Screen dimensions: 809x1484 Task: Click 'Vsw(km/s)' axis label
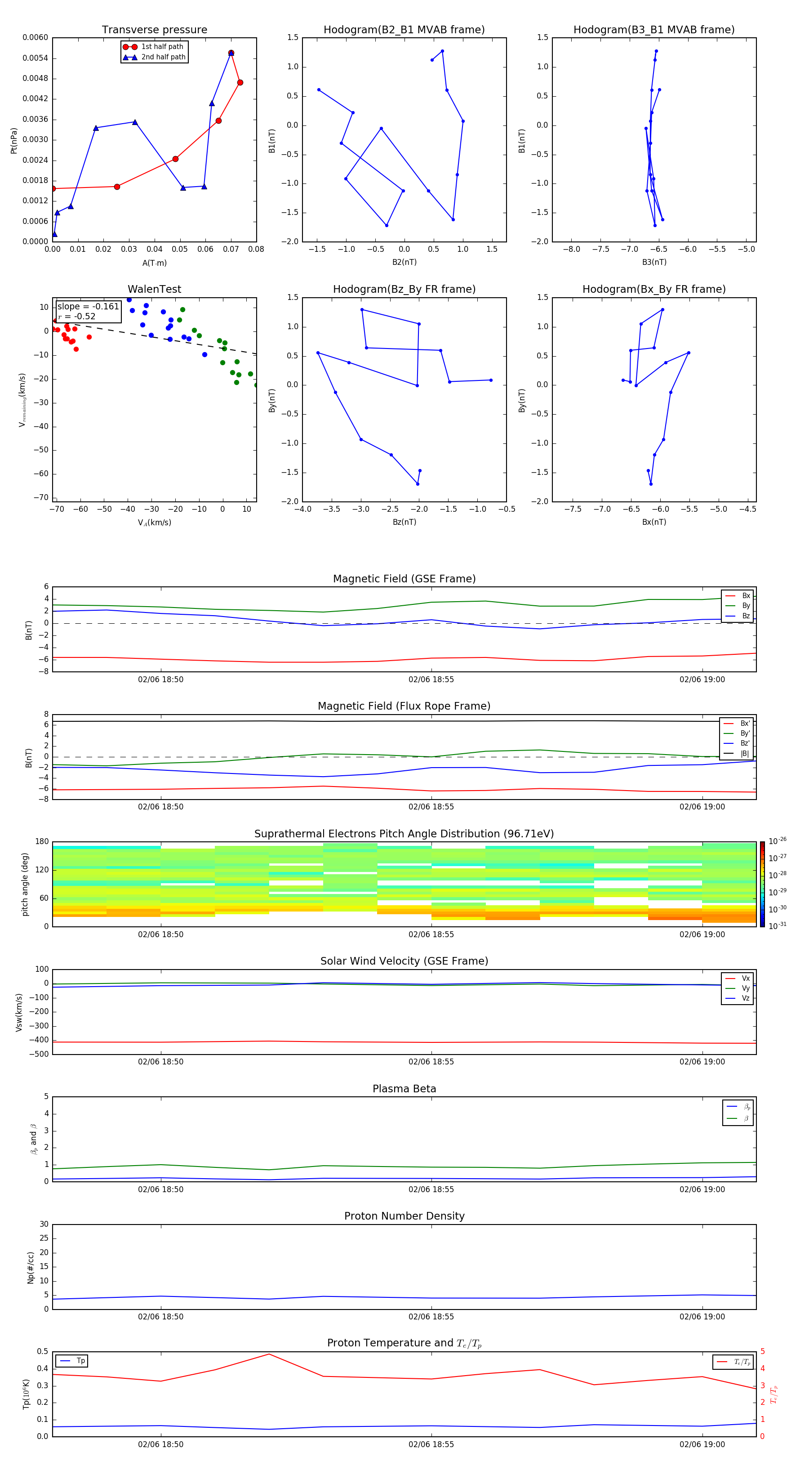(x=19, y=1012)
